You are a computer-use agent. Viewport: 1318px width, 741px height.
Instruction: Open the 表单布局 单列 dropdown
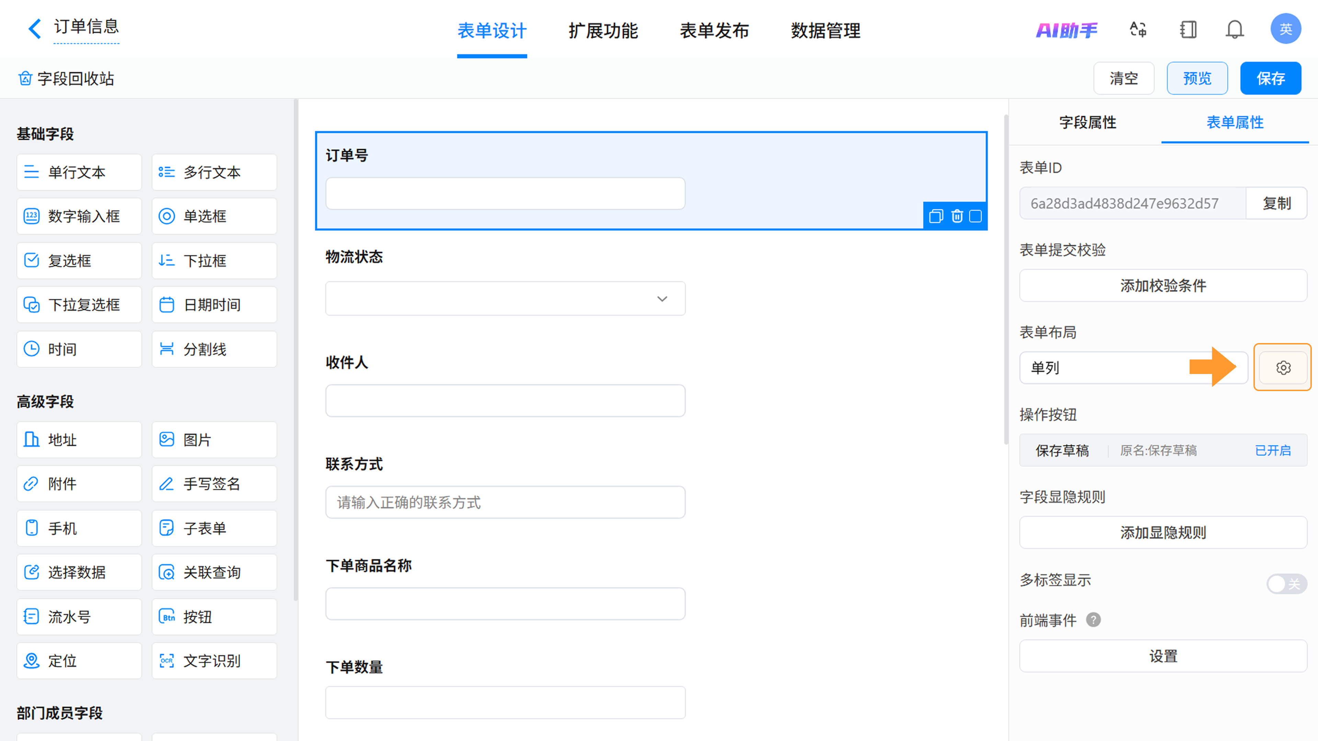point(1133,368)
